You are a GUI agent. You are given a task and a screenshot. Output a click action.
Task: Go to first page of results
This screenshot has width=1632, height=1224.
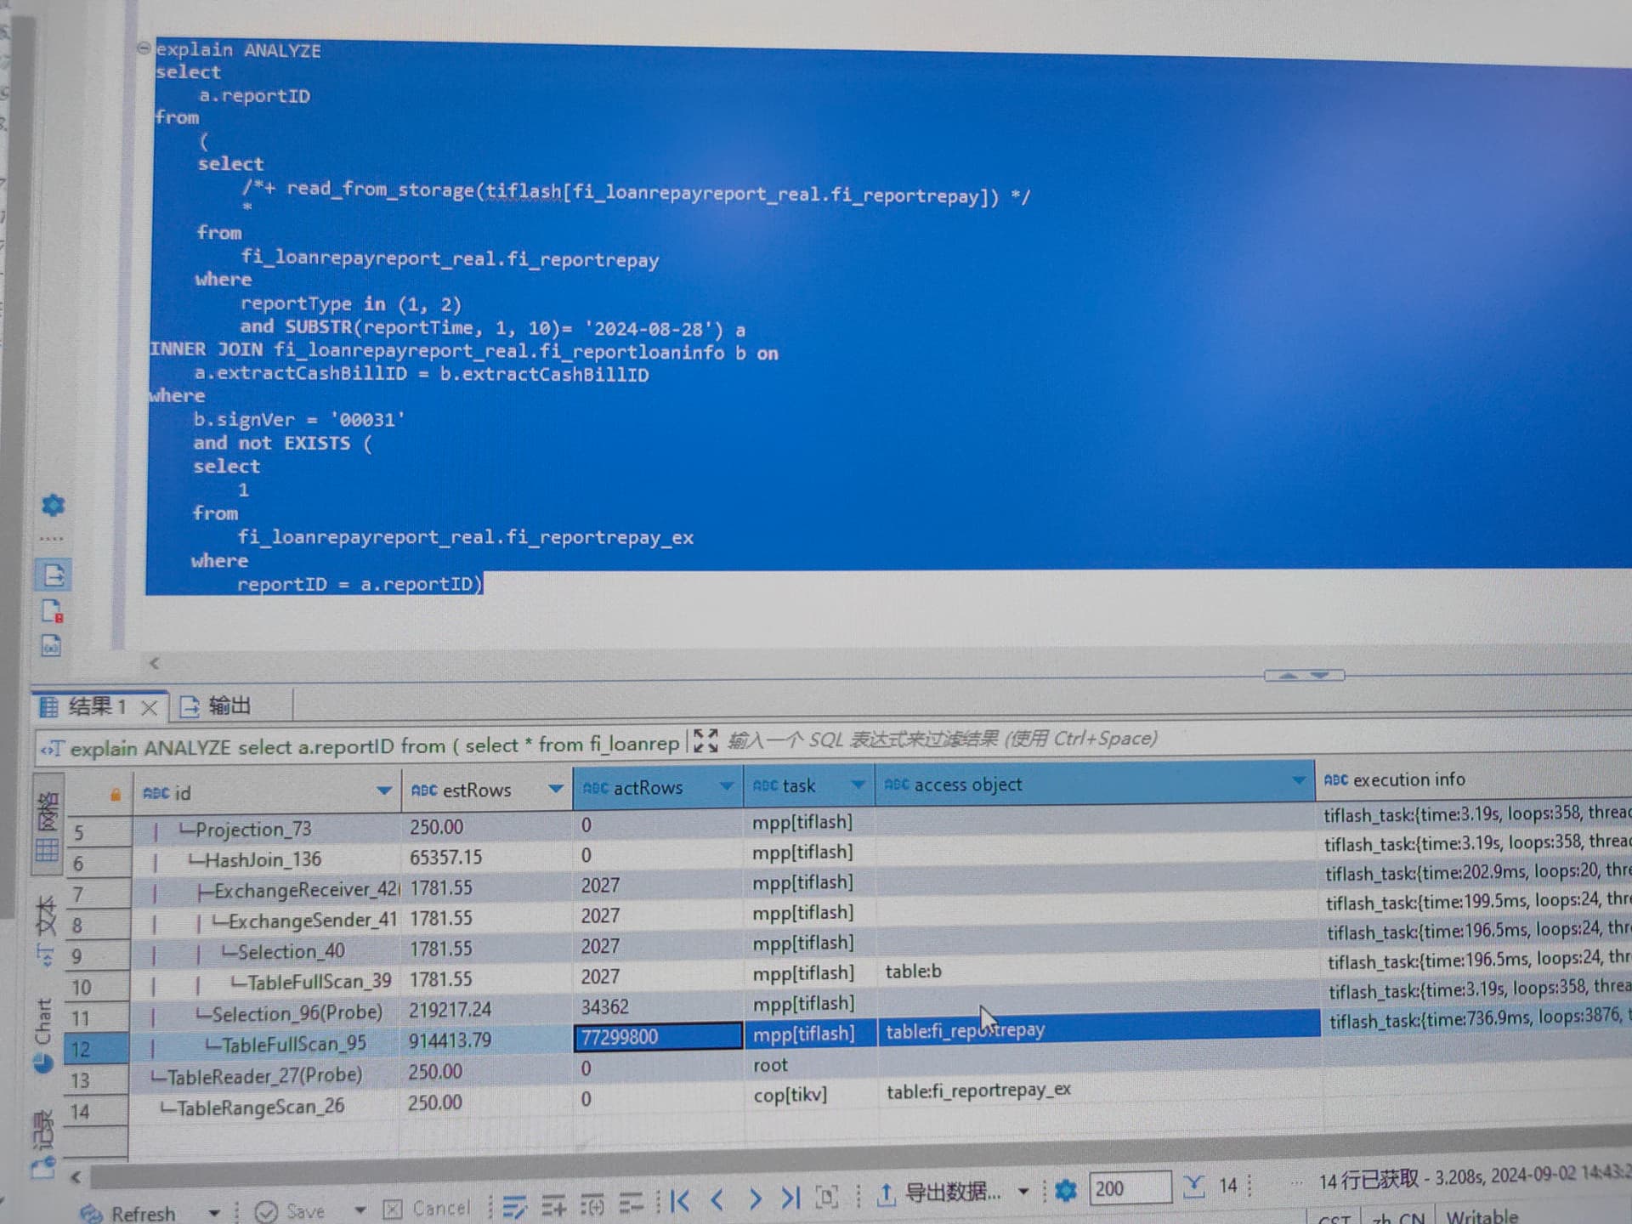click(x=680, y=1200)
